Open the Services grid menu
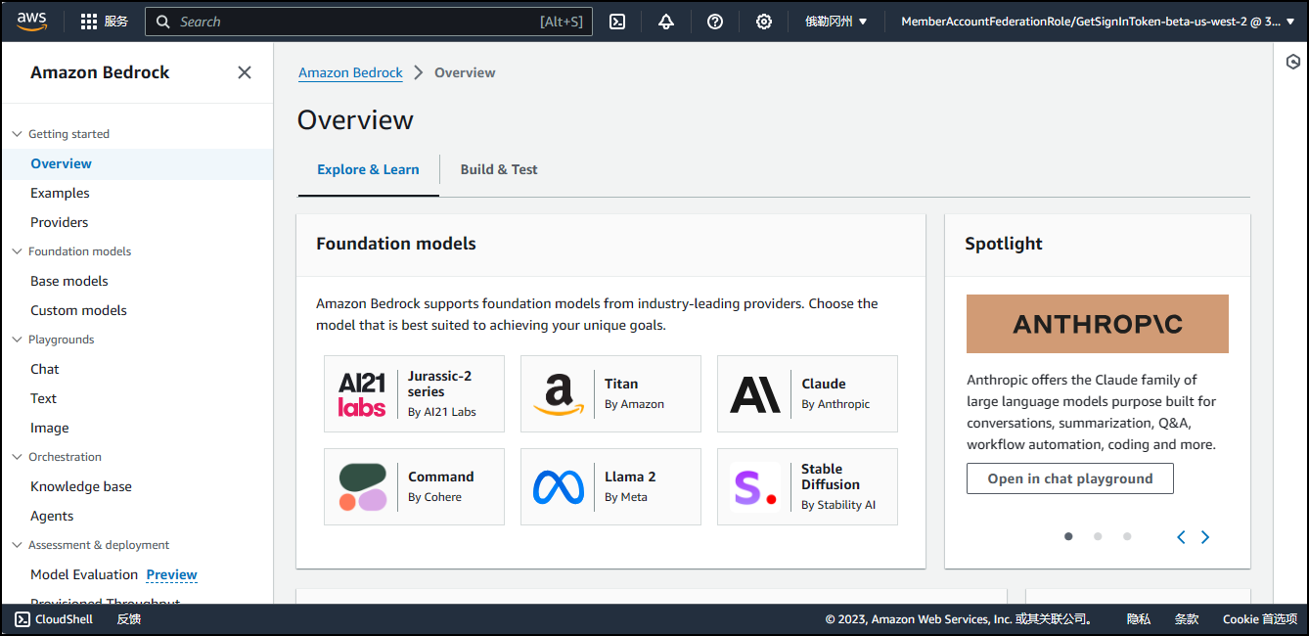Screen dimensions: 1309x636 (103, 22)
